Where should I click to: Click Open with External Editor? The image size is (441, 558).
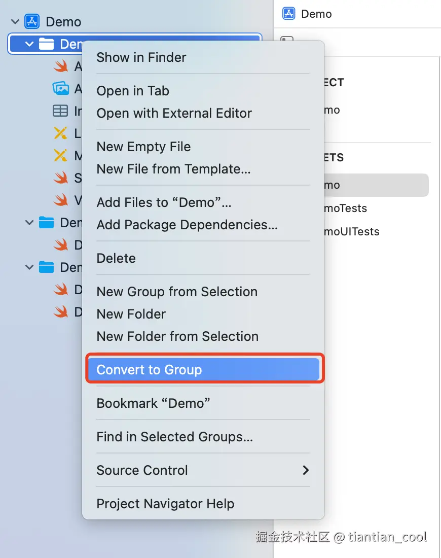click(x=174, y=113)
